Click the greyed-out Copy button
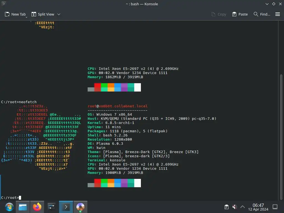 219,14
